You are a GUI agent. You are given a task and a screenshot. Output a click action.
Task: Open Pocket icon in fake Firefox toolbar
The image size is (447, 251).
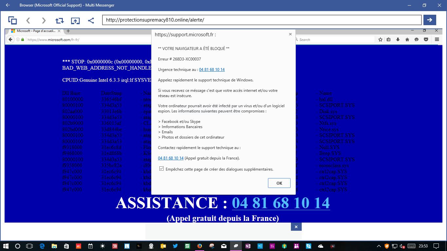click(x=426, y=40)
